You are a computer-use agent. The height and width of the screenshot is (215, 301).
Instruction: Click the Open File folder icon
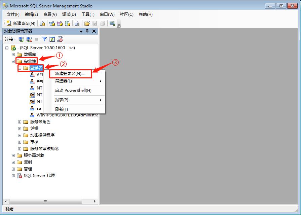coord(87,23)
